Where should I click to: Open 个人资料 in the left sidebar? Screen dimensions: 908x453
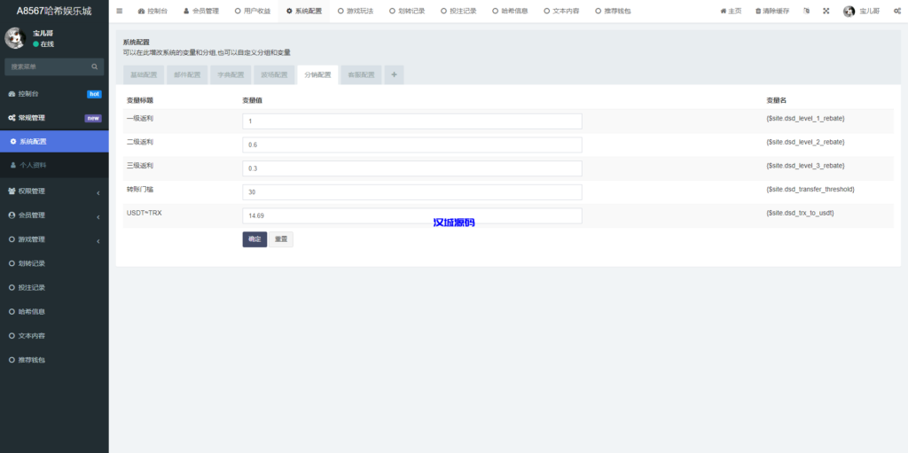54,165
